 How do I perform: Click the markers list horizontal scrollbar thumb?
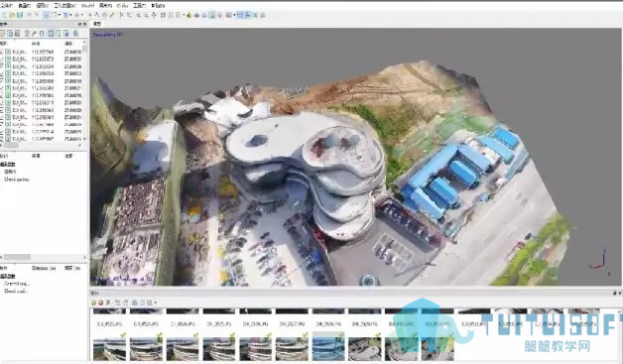(17, 257)
